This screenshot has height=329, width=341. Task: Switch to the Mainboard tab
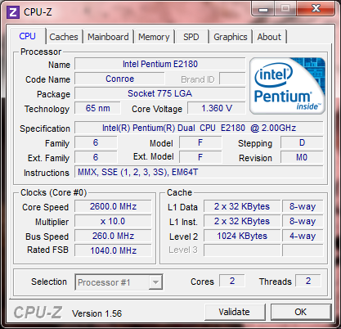coord(108,37)
